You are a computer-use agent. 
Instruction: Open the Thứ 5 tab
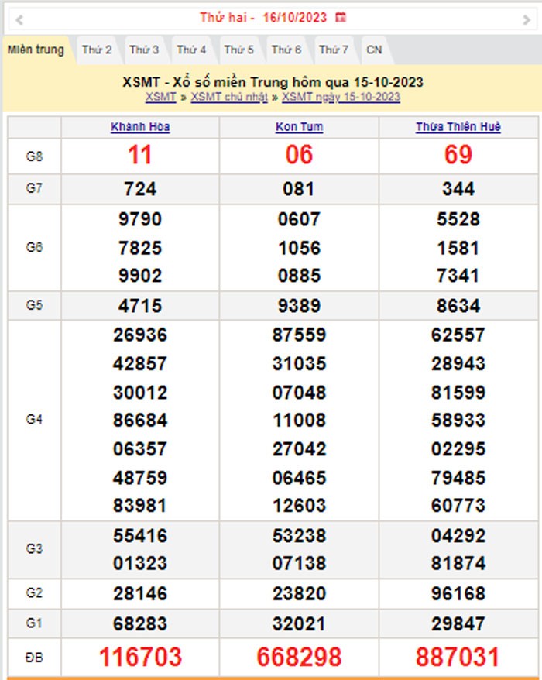click(x=238, y=50)
